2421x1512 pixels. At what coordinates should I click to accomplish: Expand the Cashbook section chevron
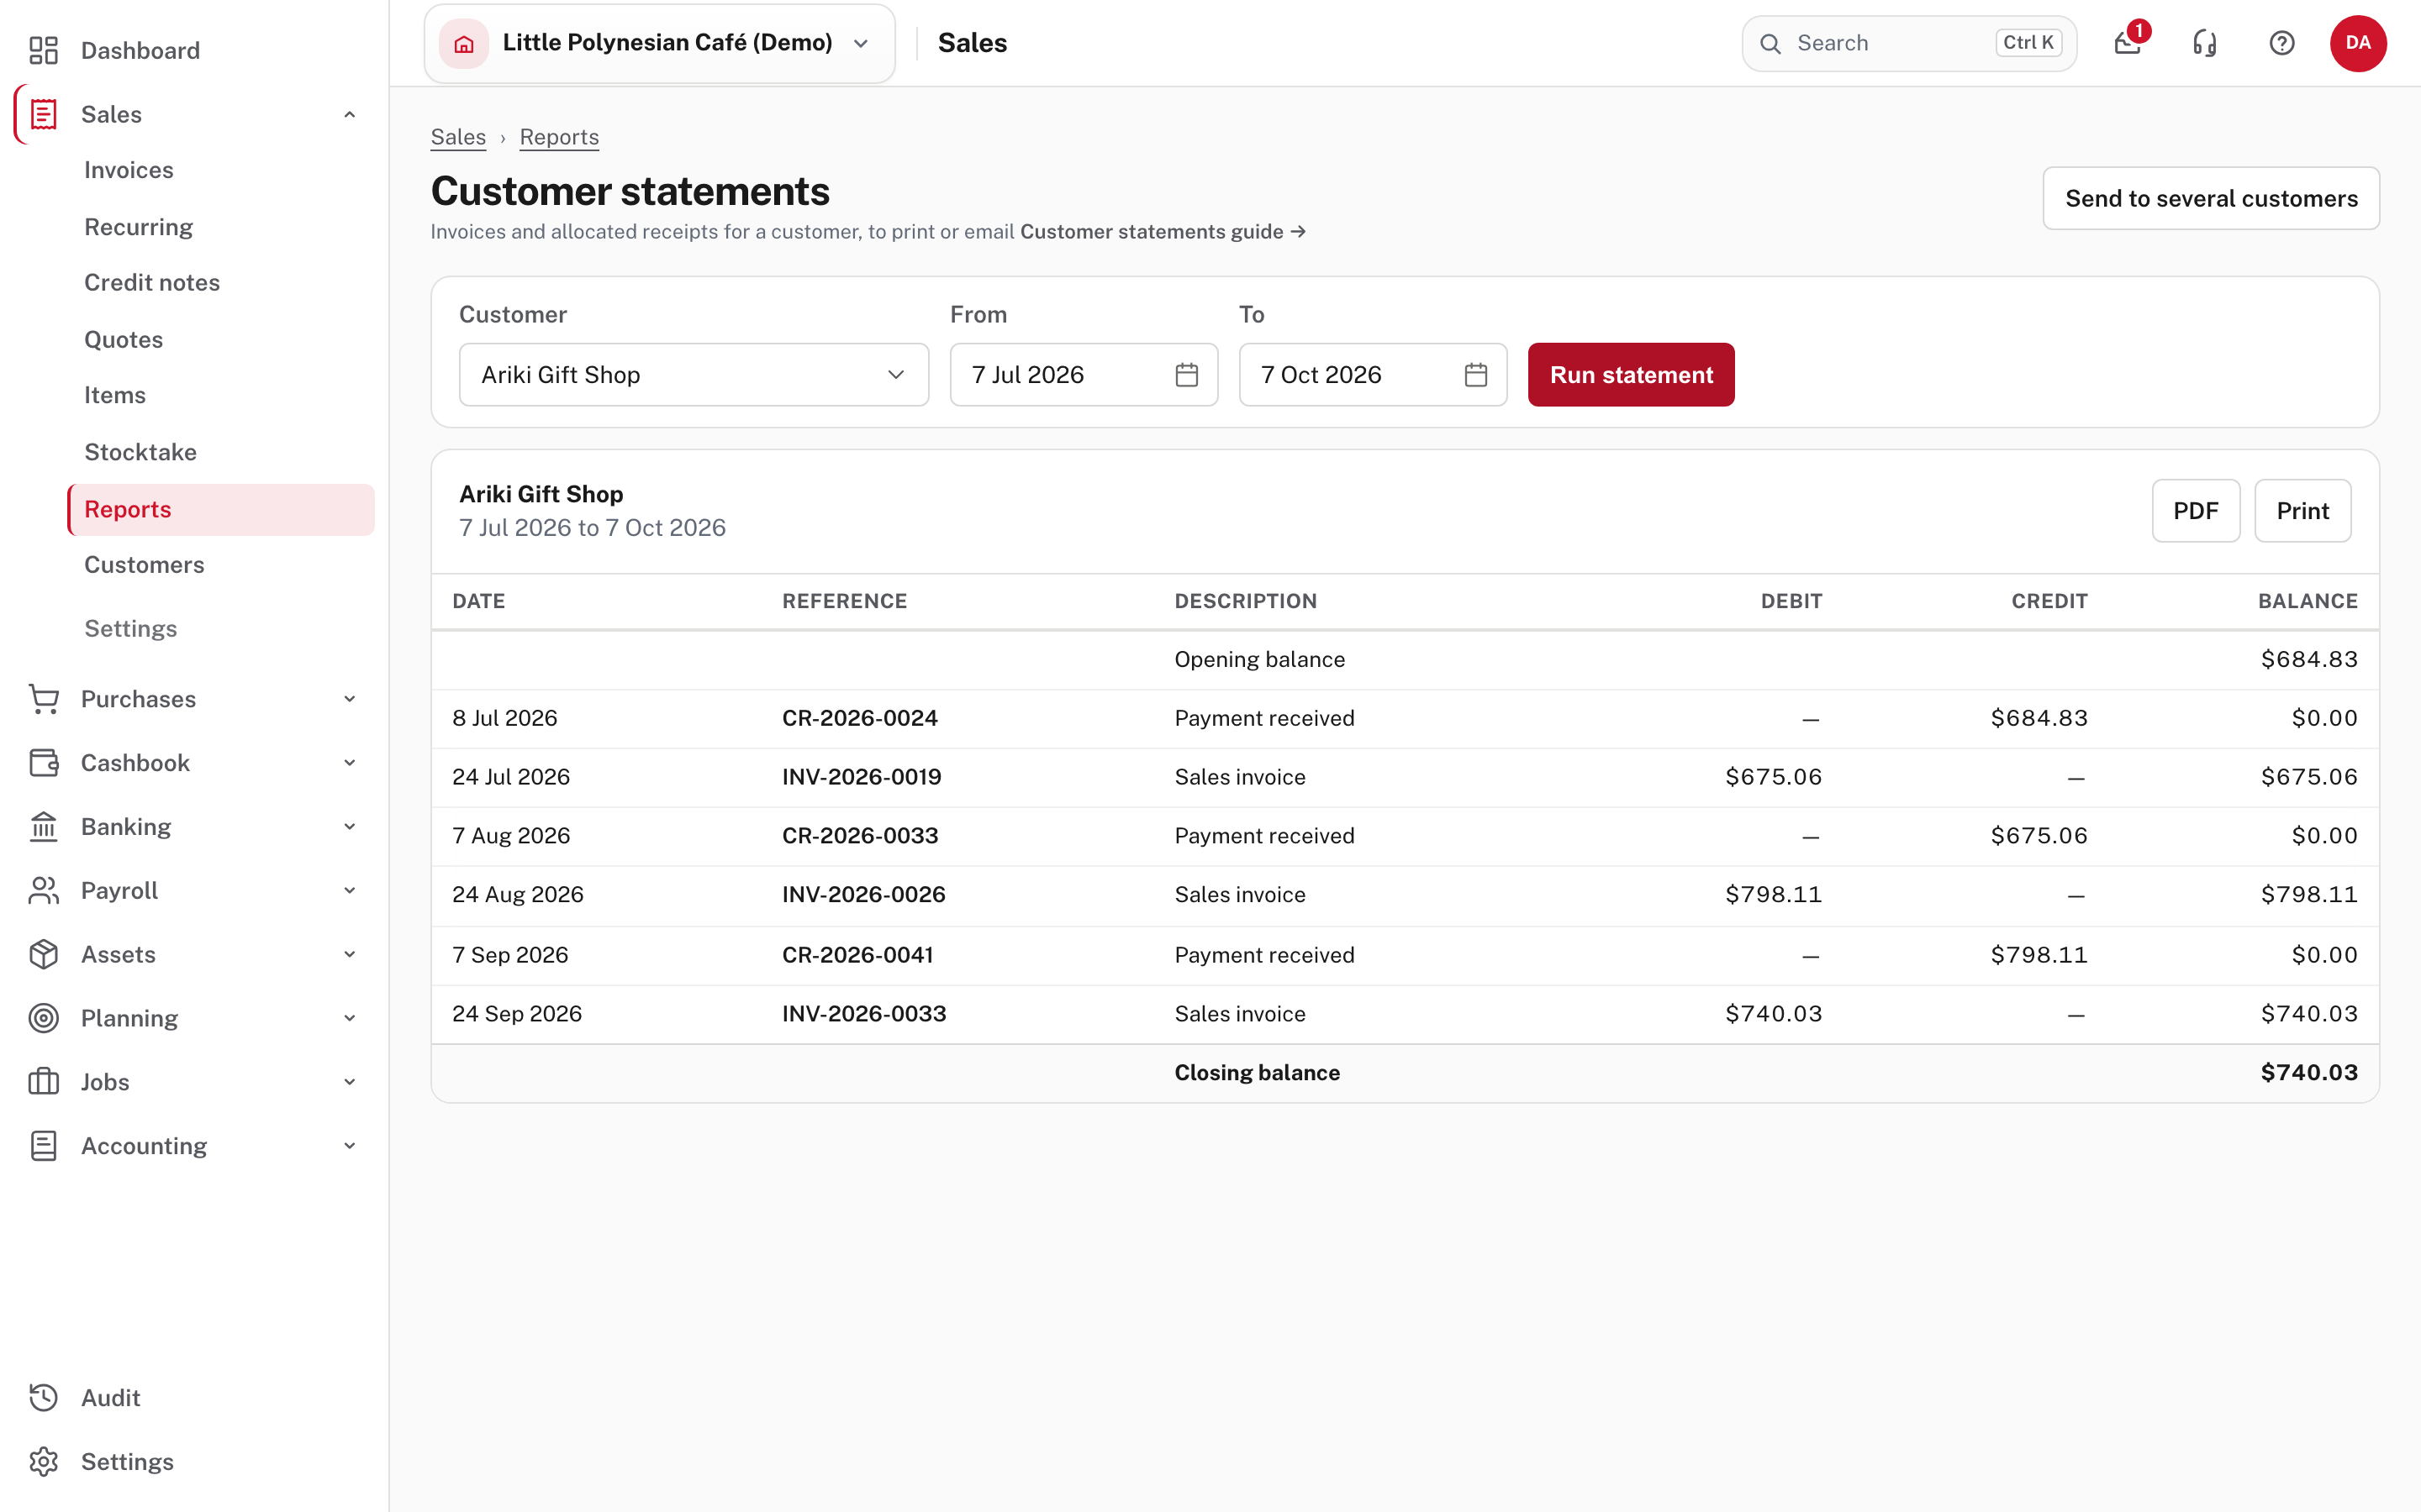click(x=349, y=763)
